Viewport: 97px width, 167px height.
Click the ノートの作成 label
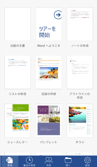pyautogui.click(x=80, y=46)
